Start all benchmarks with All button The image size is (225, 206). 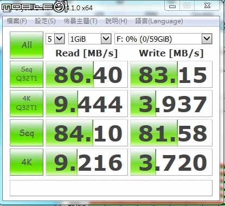point(27,45)
